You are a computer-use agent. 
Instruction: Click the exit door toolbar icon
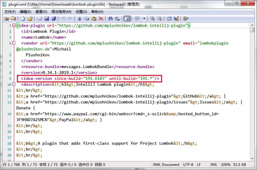coord(186,19)
